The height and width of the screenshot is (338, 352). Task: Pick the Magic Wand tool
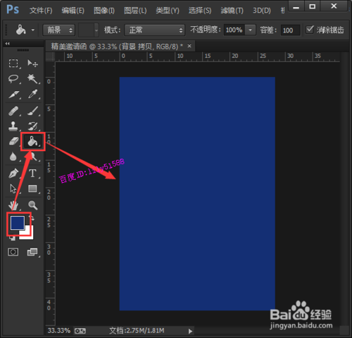click(x=32, y=78)
